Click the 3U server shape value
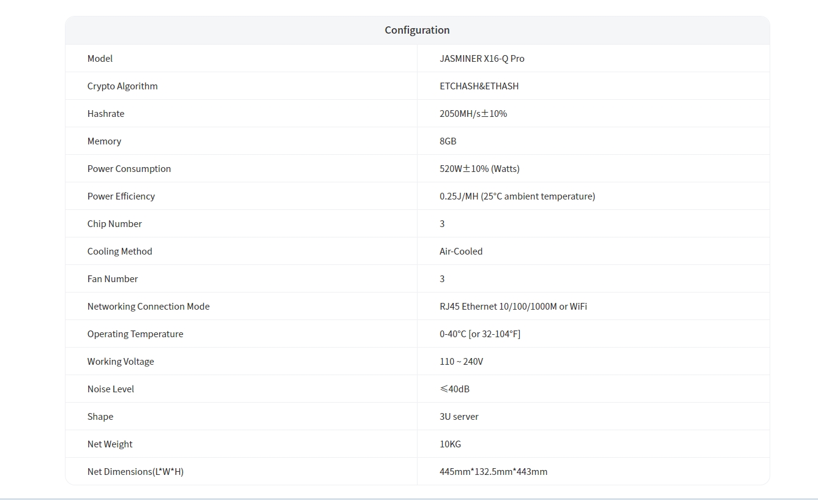 coord(459,417)
